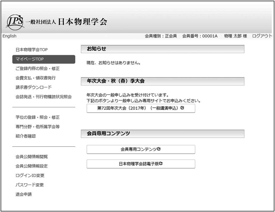Screen dimensions: 275x212
Task: Click 会員番号：00001A text
Action: click(x=200, y=36)
